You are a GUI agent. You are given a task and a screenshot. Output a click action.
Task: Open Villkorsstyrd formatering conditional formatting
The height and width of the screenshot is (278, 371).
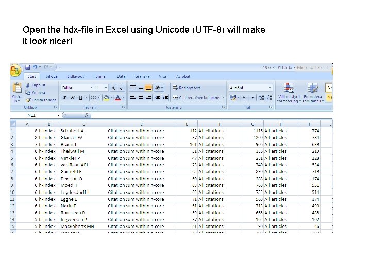tap(289, 93)
